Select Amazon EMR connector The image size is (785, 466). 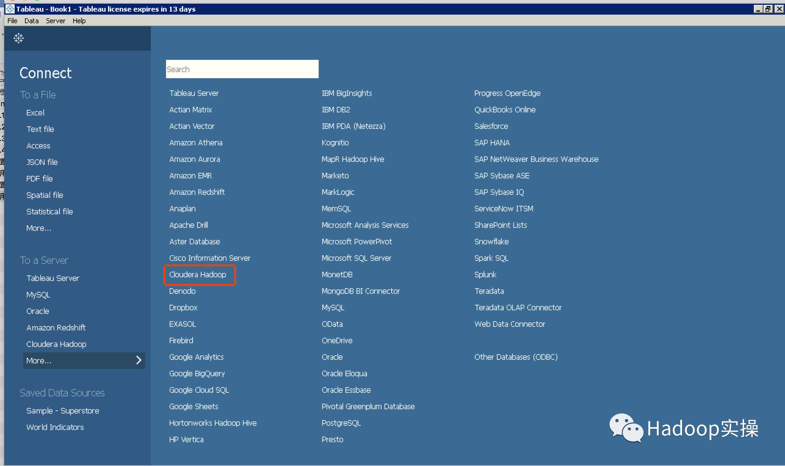191,176
